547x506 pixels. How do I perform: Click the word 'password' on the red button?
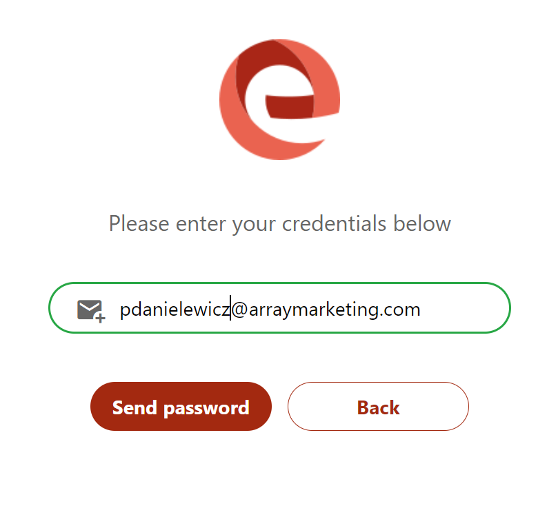[x=206, y=408]
